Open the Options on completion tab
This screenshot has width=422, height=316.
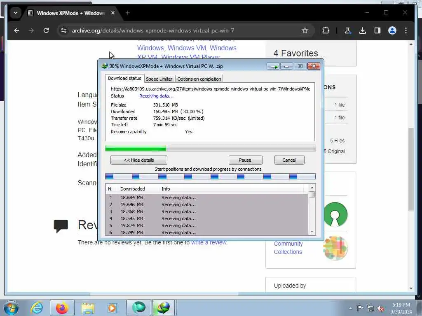tap(199, 79)
